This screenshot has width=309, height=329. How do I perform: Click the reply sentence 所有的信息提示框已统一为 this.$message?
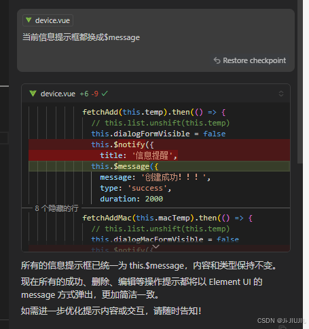149,265
